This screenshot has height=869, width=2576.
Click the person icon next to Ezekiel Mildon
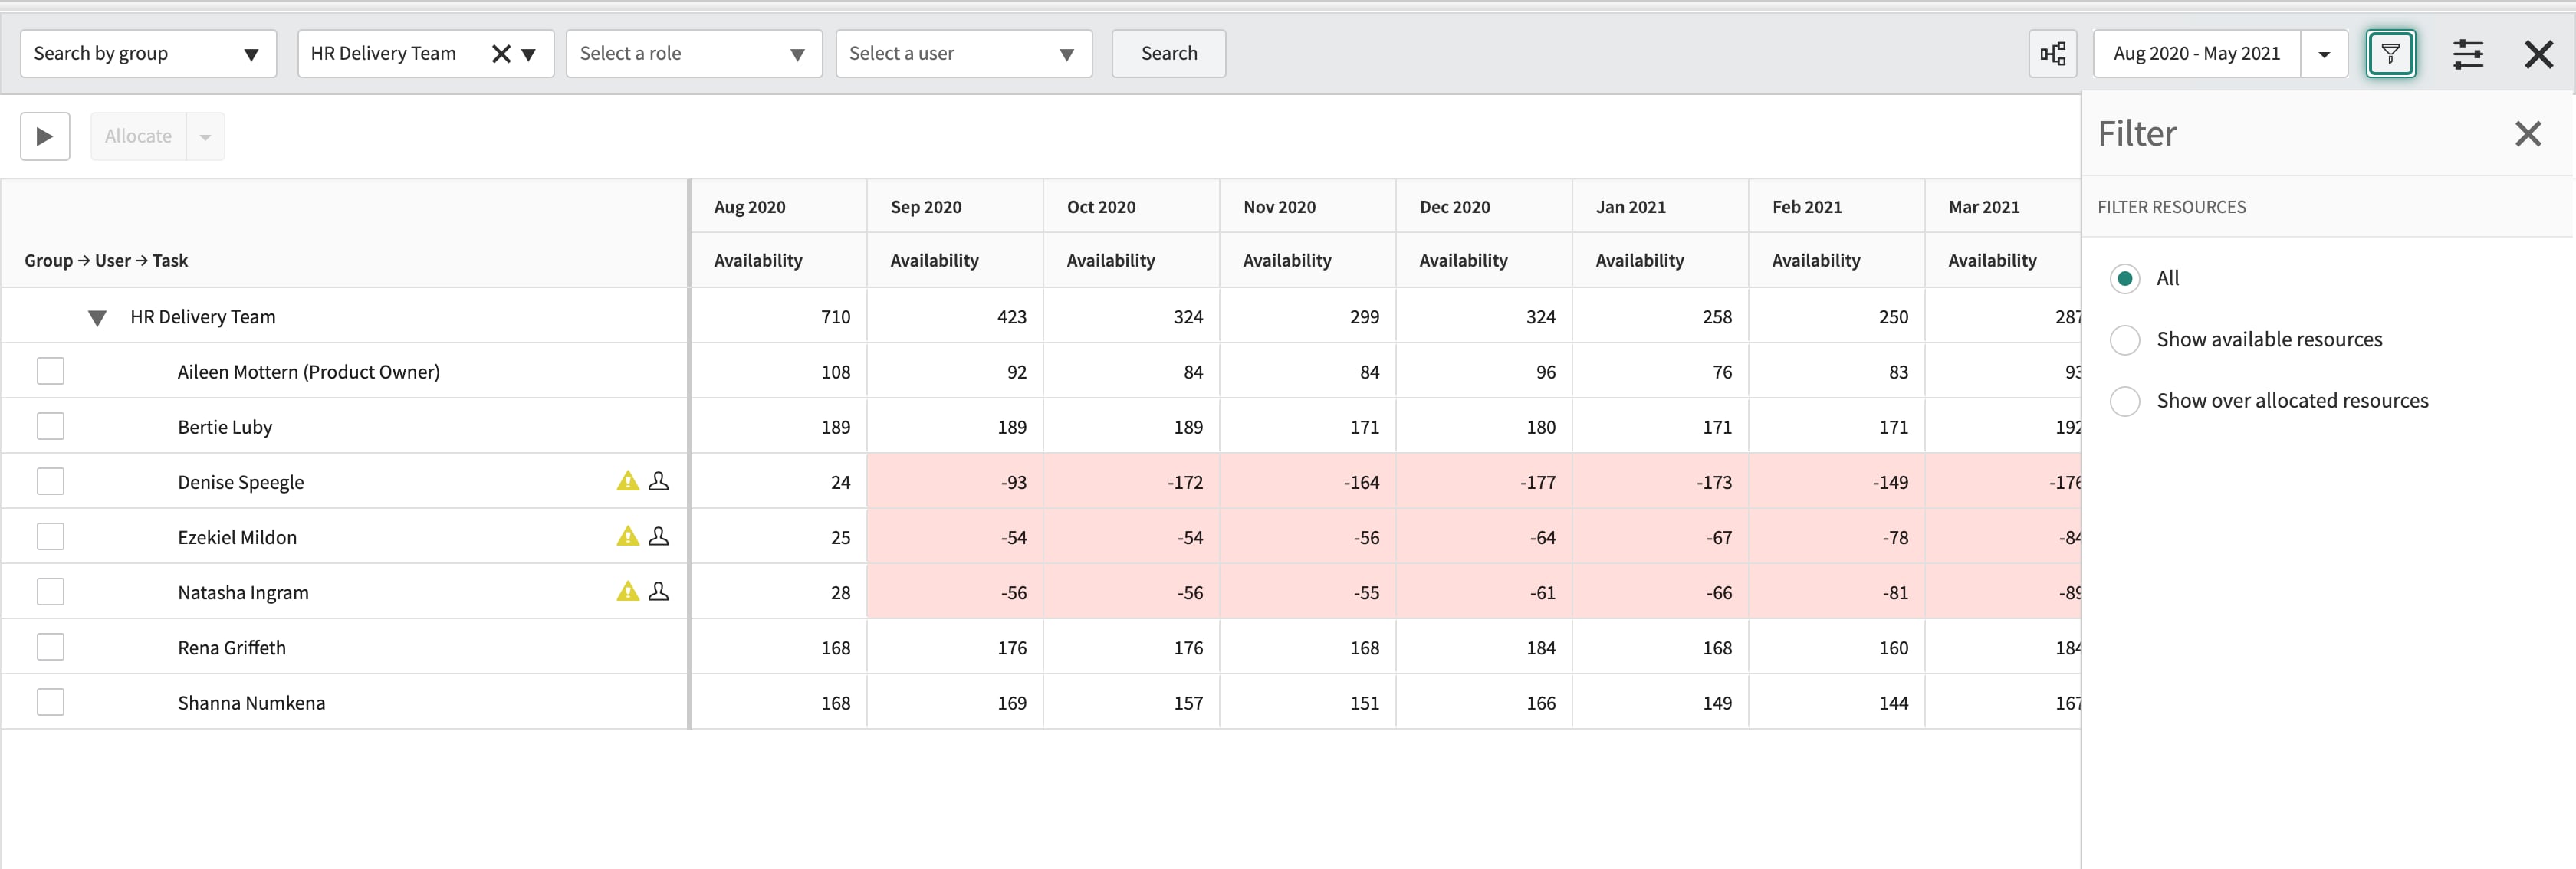pos(659,536)
